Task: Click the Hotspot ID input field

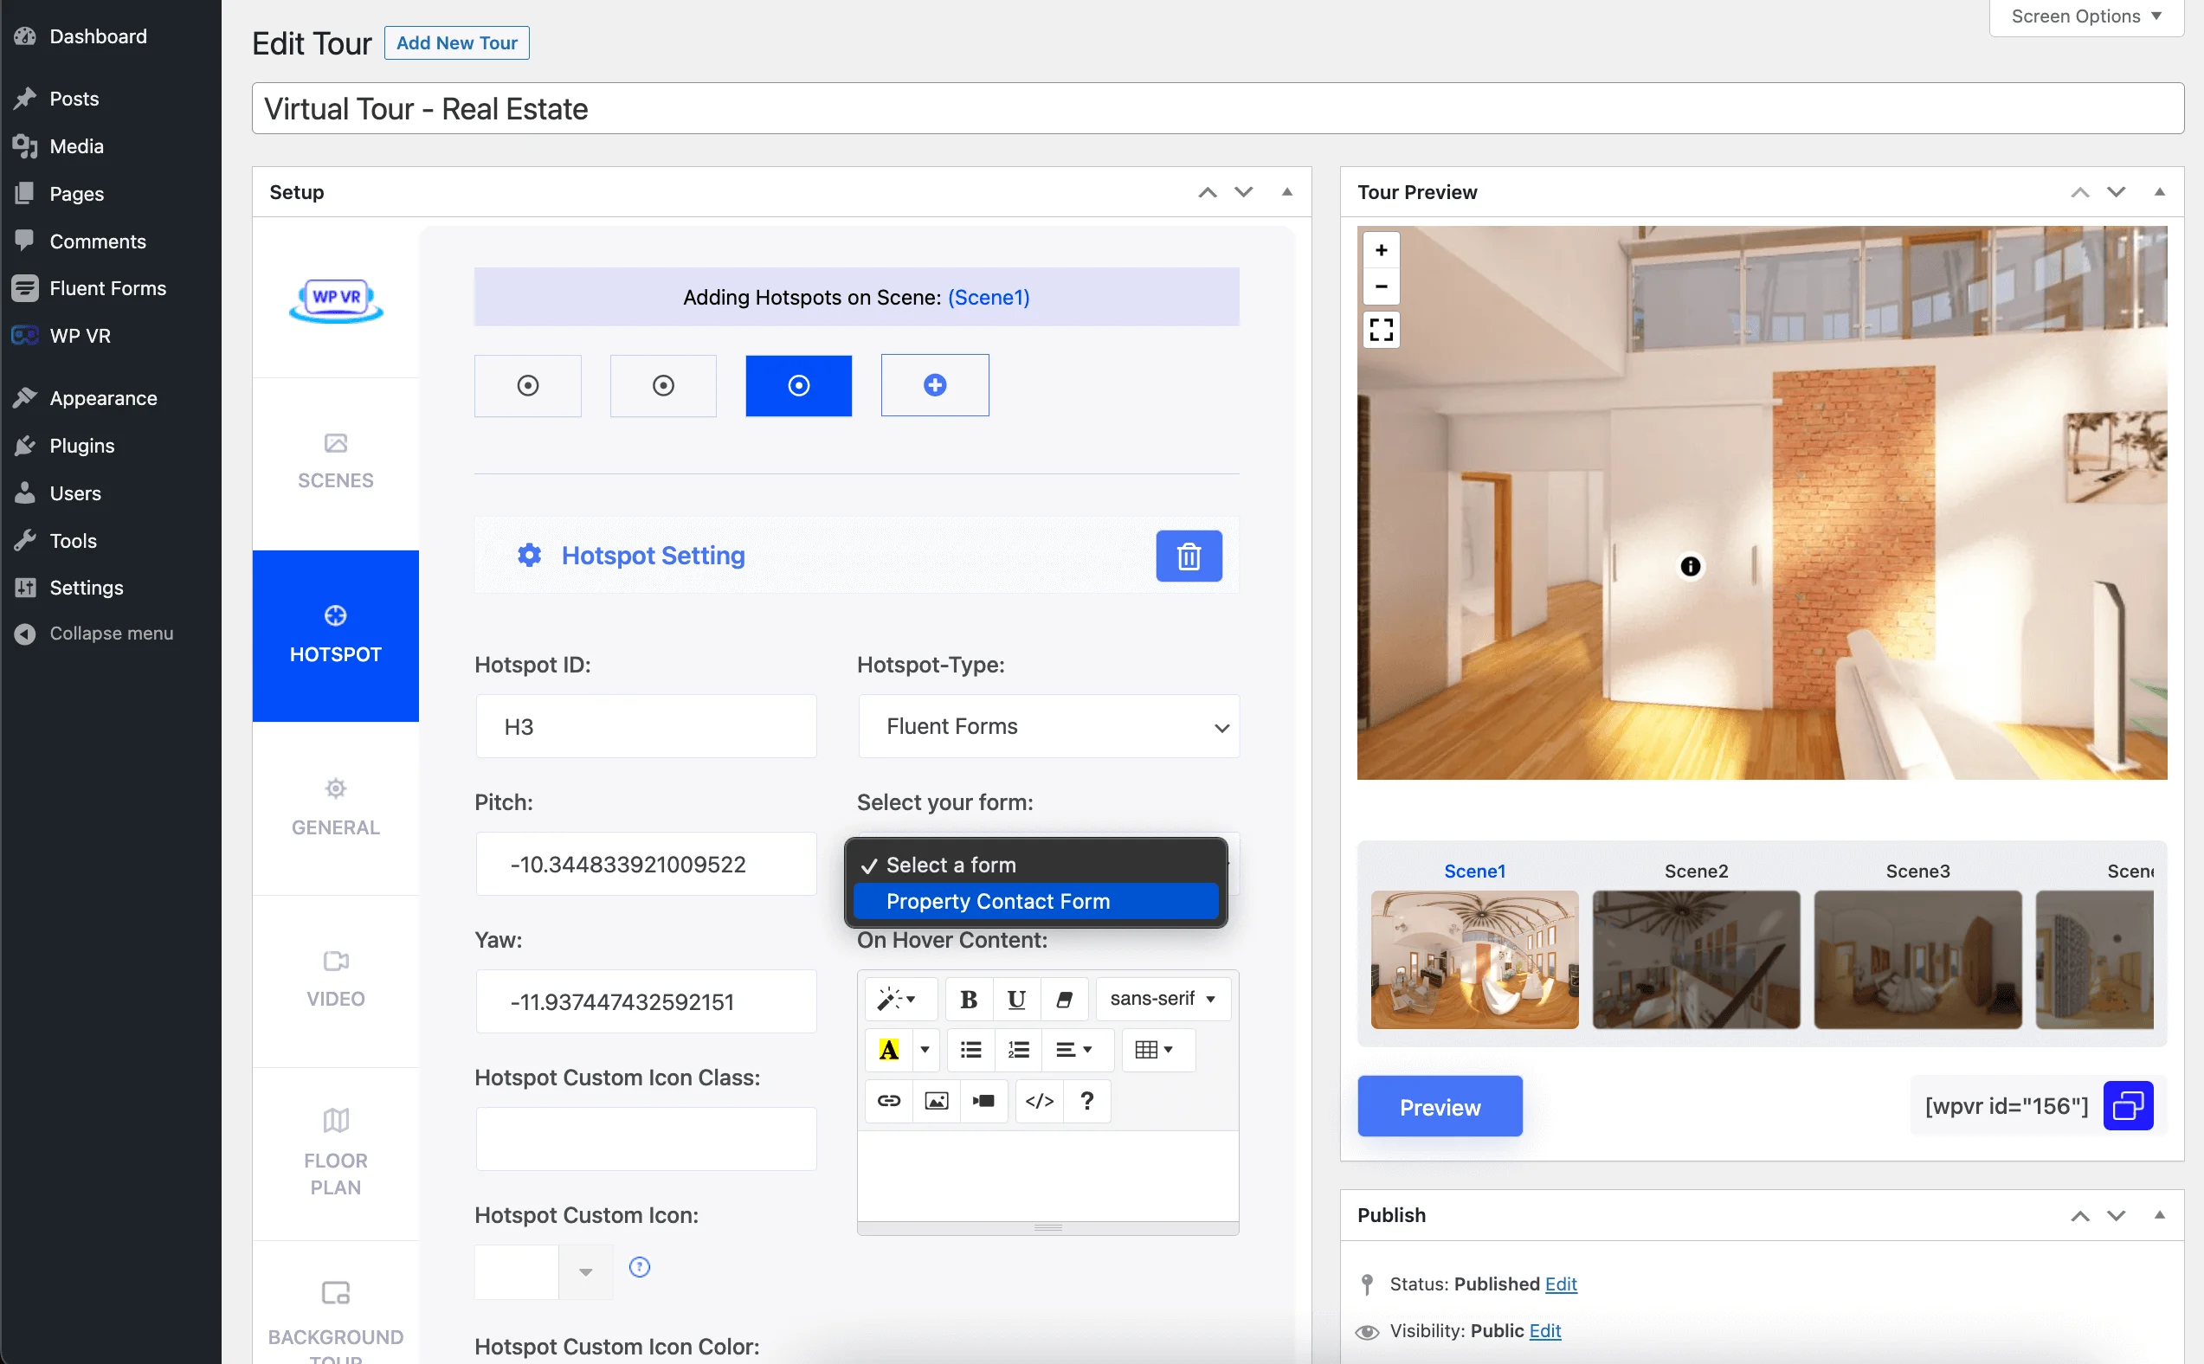Action: click(x=644, y=725)
